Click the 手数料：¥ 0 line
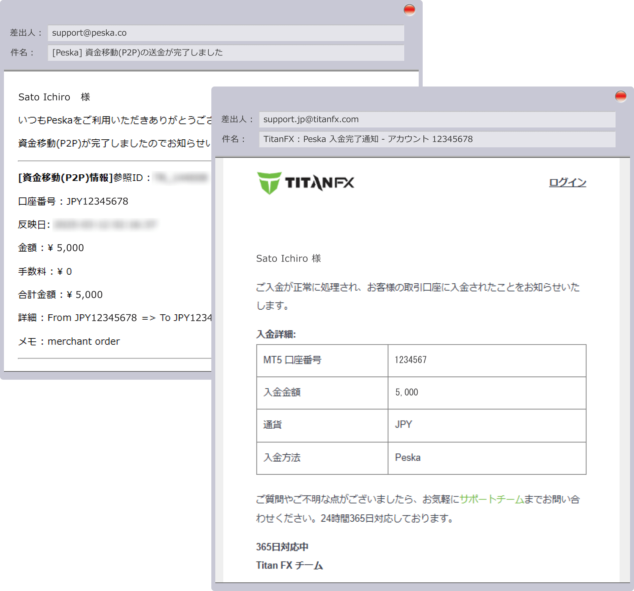 point(45,271)
